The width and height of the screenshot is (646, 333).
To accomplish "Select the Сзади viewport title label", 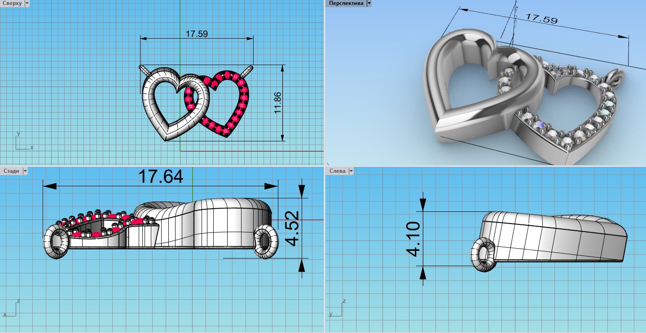I will coord(11,171).
